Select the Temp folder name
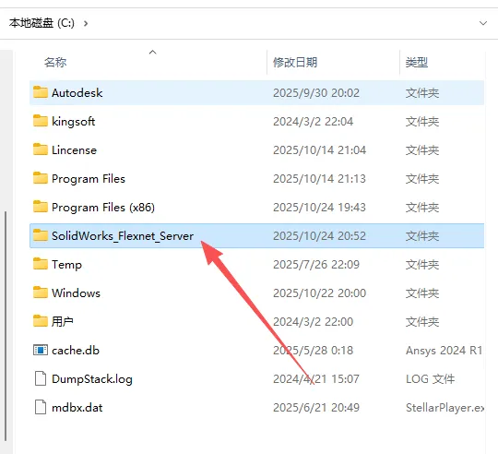Screen dimensions: 498x454 pyautogui.click(x=66, y=265)
